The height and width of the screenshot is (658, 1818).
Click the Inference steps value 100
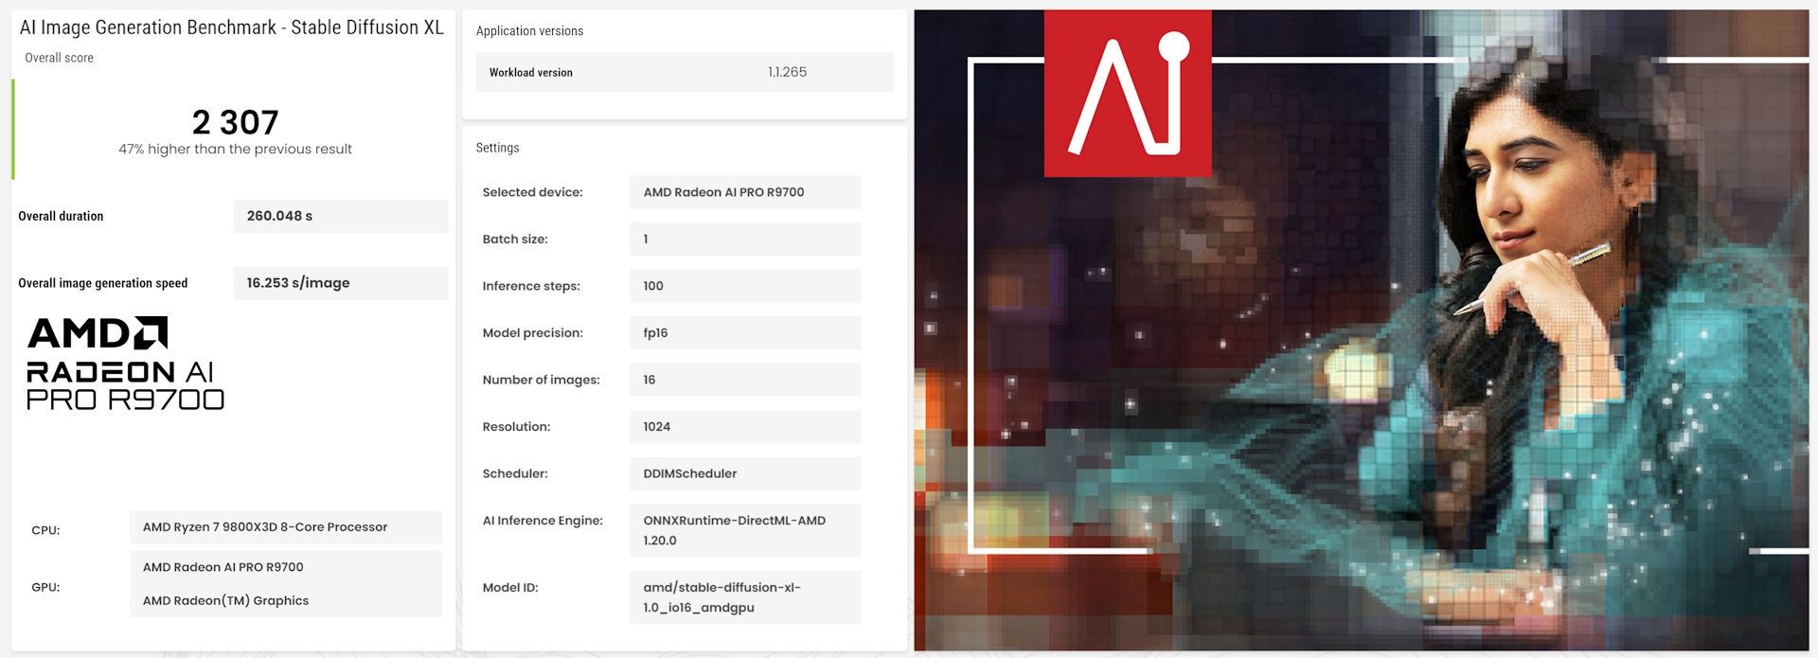(745, 286)
